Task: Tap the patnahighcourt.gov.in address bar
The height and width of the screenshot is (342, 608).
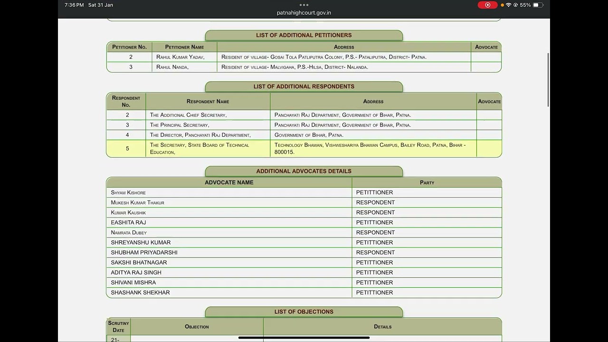Action: click(x=304, y=13)
